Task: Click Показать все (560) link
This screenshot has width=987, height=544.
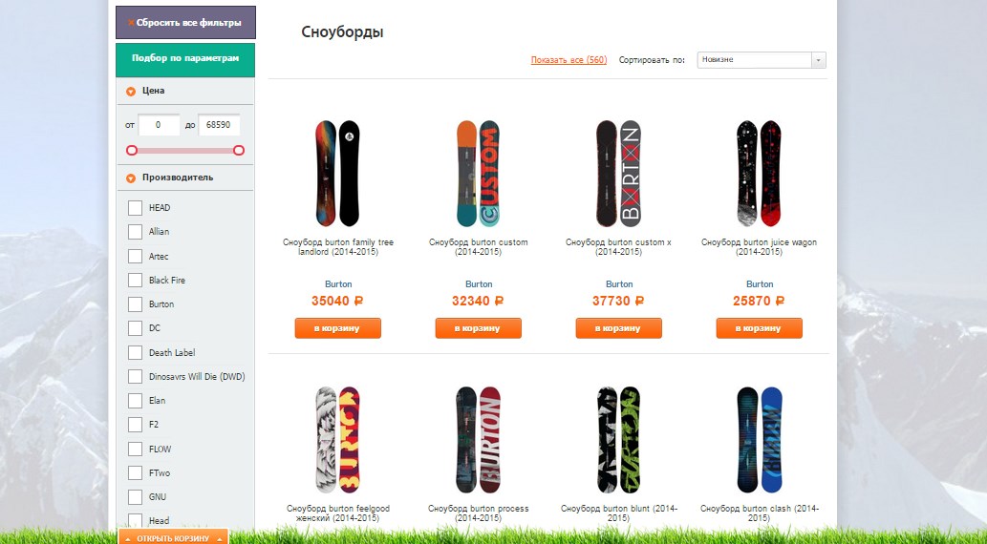Action: click(569, 60)
